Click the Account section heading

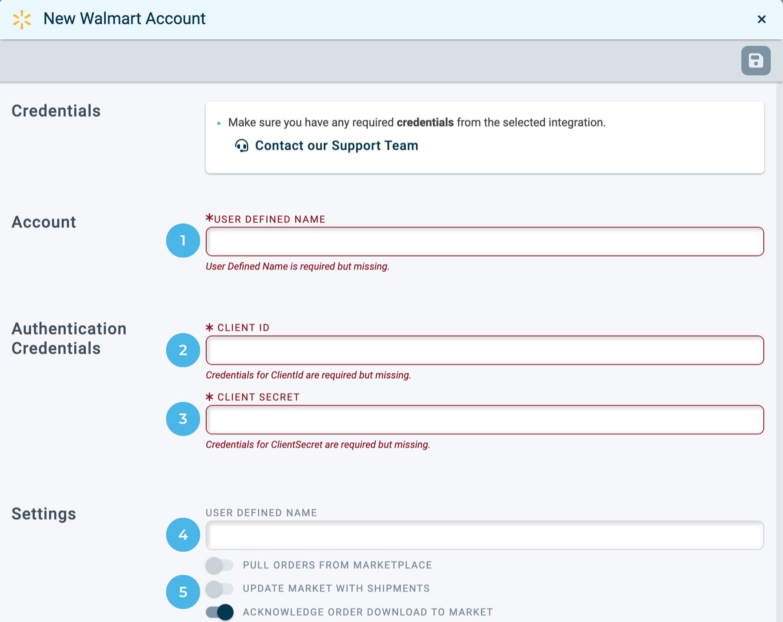pos(44,222)
